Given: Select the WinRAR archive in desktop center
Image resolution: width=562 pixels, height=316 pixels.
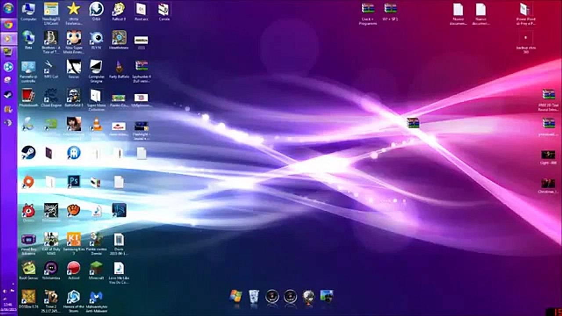Looking at the screenshot, I should (413, 123).
